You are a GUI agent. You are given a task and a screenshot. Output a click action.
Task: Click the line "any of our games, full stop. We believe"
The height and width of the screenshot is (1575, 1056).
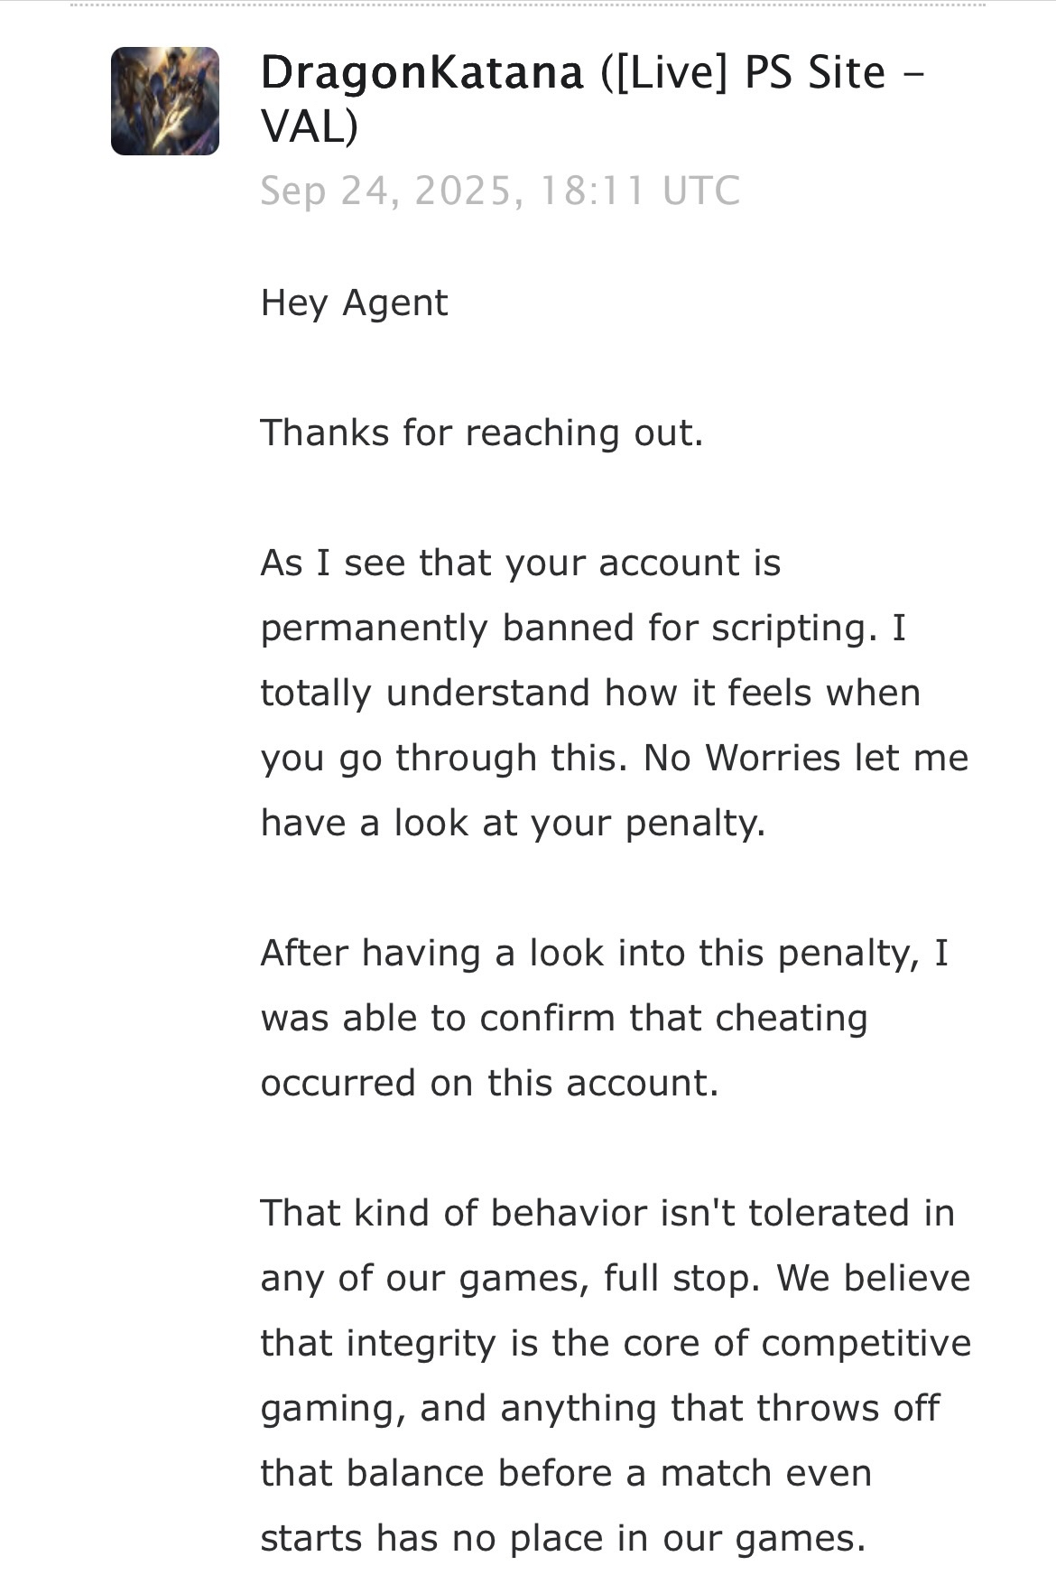[x=616, y=1278]
